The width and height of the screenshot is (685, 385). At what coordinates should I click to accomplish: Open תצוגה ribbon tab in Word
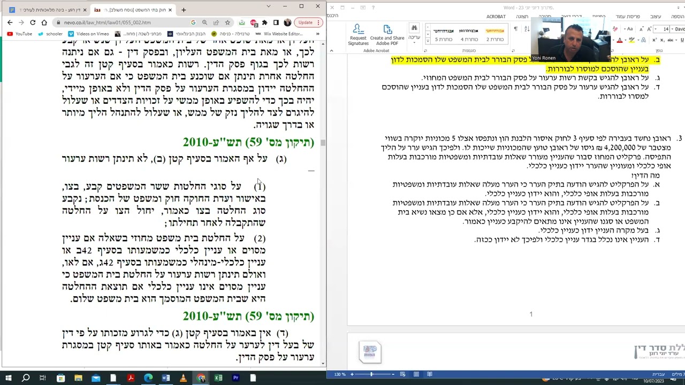(522, 17)
